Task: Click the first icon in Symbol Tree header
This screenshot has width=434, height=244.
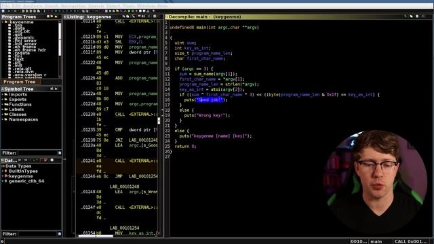Action: (52, 89)
